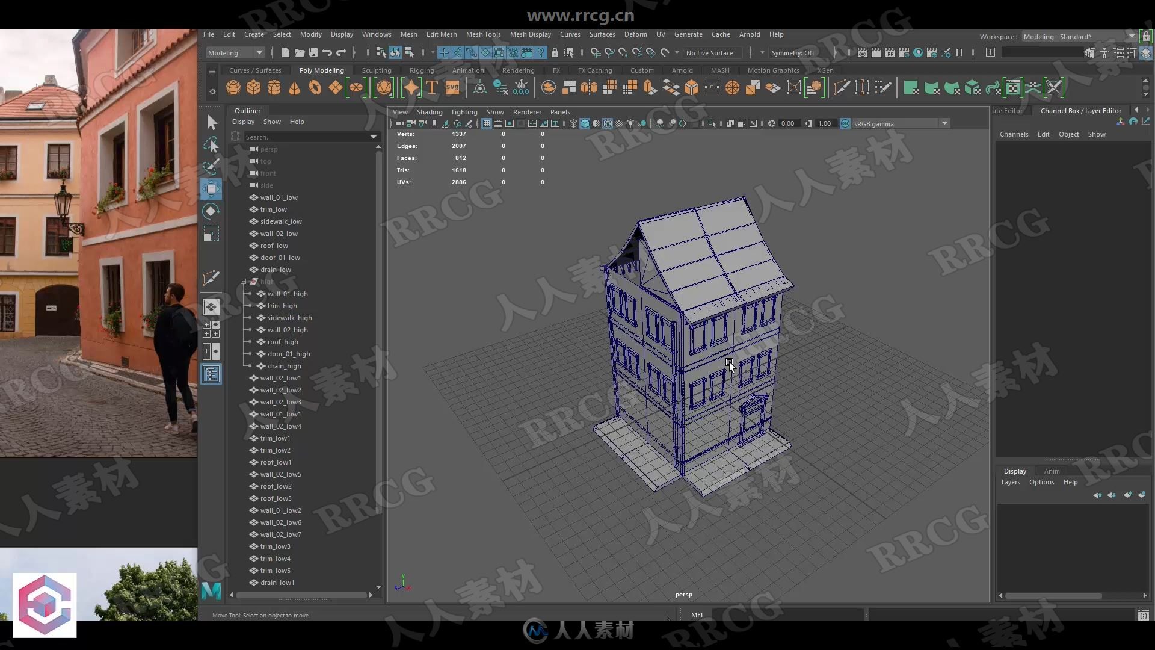Click the Poly Modeling shelf icon
Image resolution: width=1155 pixels, height=650 pixels.
[321, 70]
